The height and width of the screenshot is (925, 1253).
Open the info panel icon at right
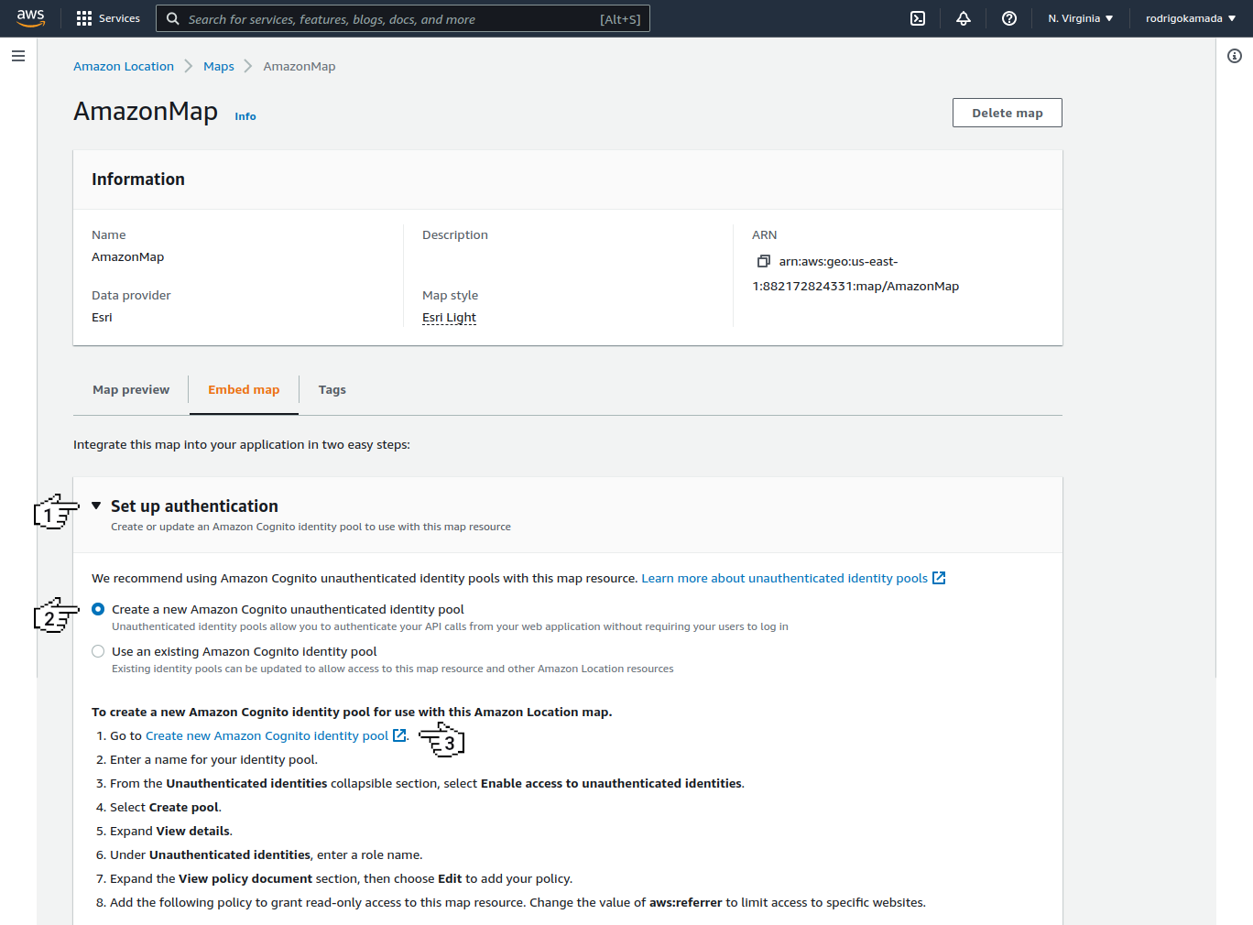(1235, 56)
